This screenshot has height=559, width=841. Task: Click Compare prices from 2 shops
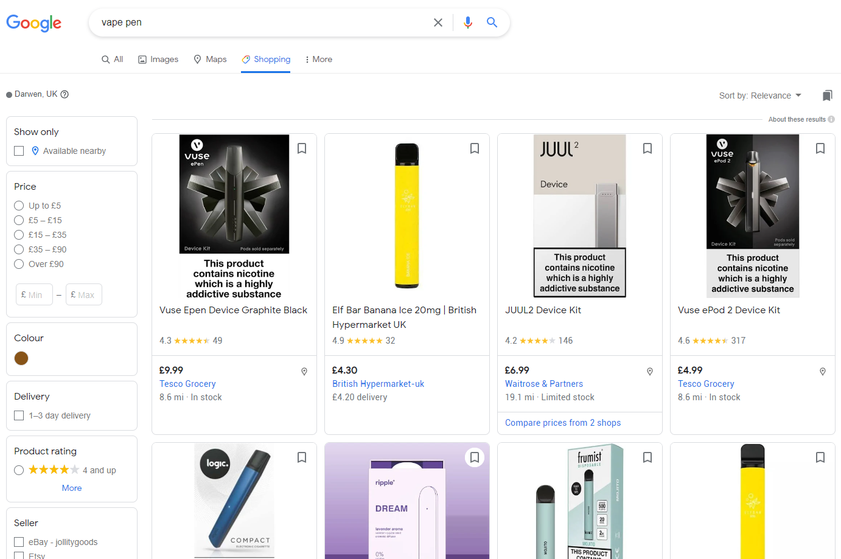pyautogui.click(x=563, y=423)
